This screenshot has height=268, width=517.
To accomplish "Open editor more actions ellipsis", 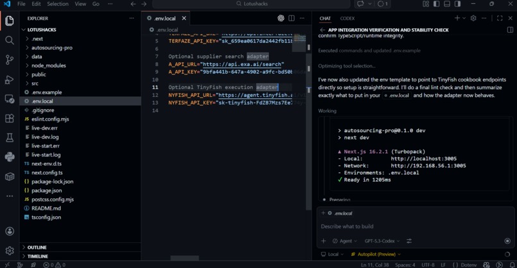I will (302, 19).
